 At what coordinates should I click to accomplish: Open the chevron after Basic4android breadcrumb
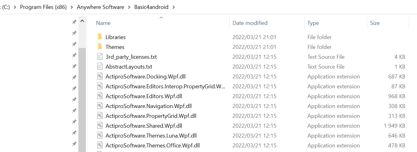pos(174,7)
